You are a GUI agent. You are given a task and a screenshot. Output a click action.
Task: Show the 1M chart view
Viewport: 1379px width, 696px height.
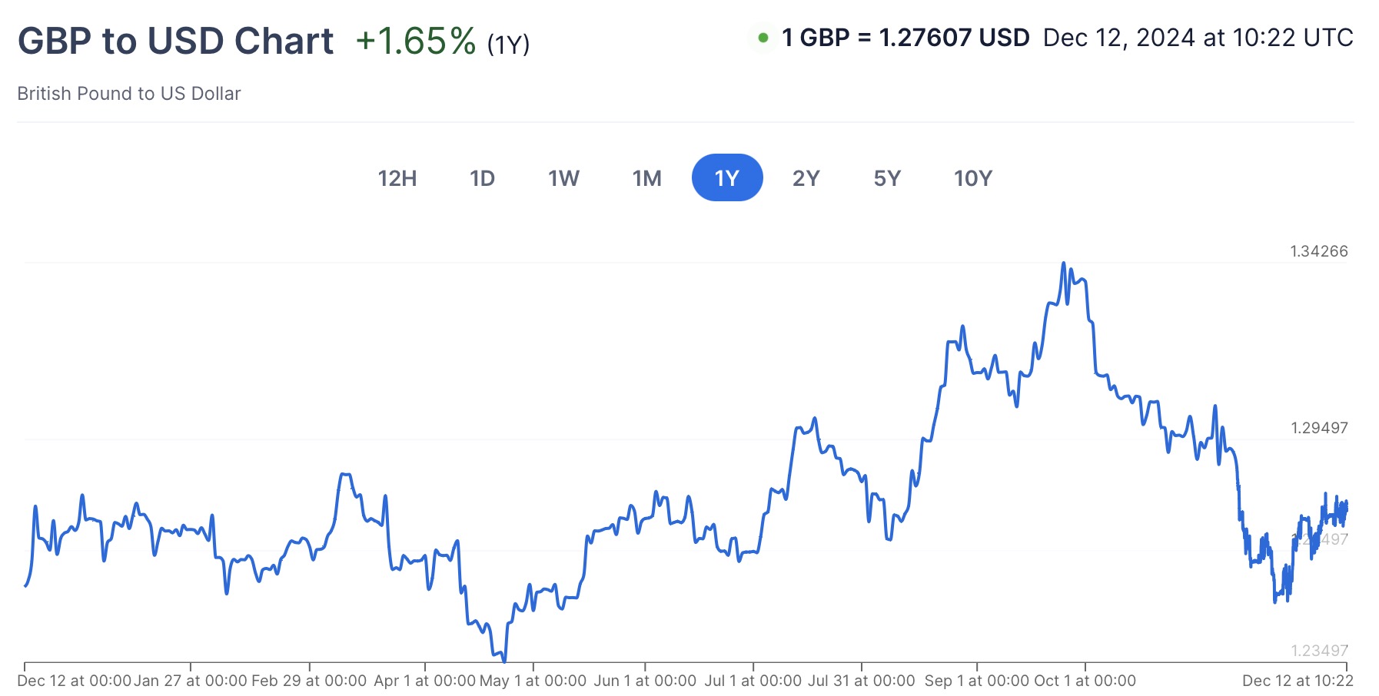[x=646, y=178]
